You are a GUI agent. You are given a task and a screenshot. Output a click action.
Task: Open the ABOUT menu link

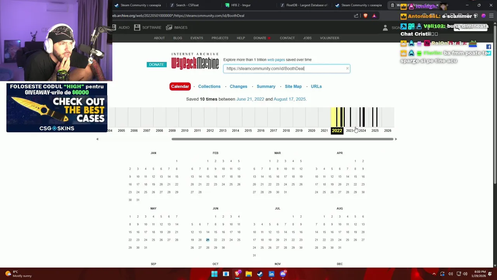pyautogui.click(x=159, y=38)
